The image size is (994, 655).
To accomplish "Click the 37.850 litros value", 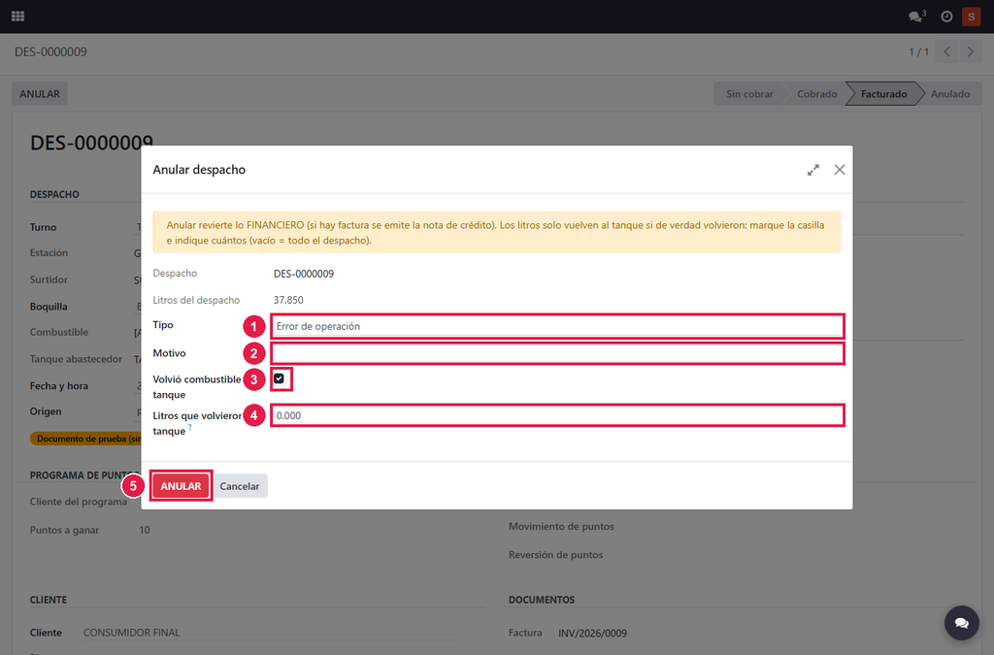I will (288, 300).
